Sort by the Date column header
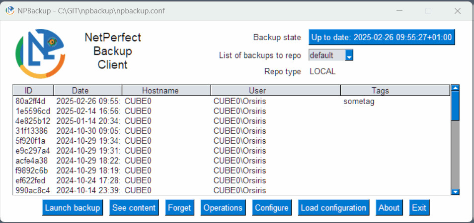 87,90
